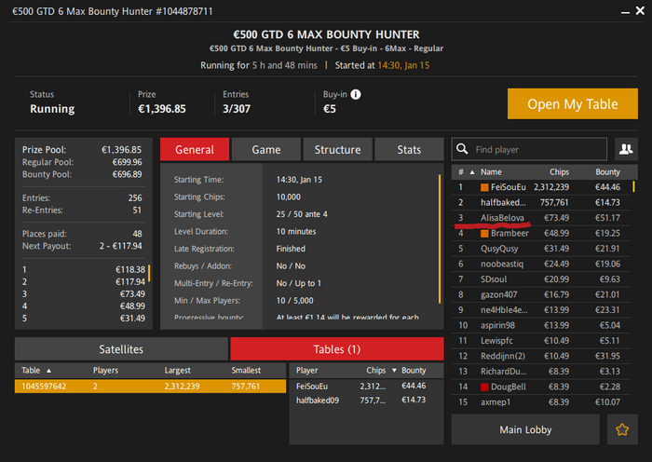The image size is (652, 462).
Task: Select player ne4Hble4e... row
Action: click(541, 310)
